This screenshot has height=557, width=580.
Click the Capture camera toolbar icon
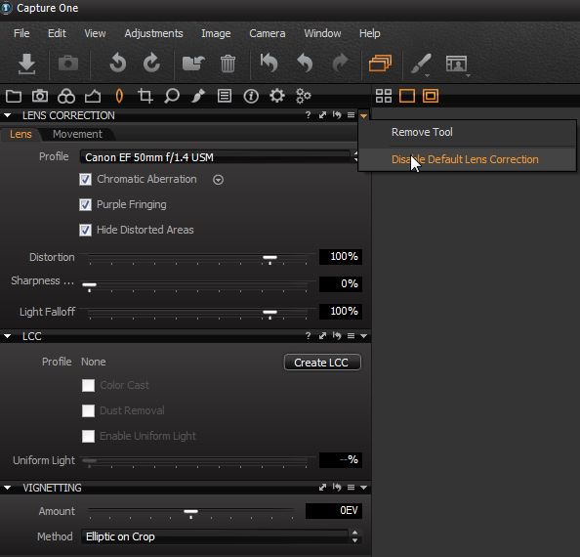tap(68, 64)
